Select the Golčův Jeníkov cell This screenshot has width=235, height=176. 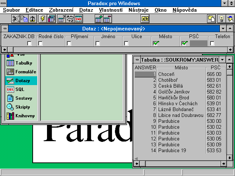[x=181, y=92]
